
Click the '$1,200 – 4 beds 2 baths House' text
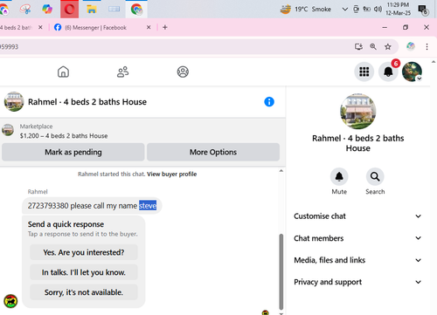click(64, 136)
